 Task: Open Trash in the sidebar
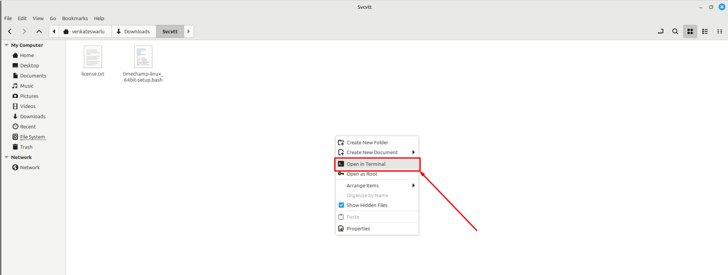(x=26, y=147)
